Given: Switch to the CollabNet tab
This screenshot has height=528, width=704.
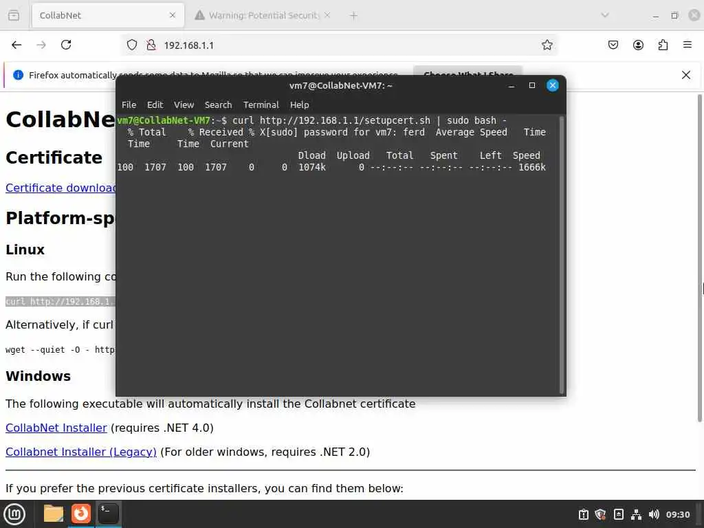Looking at the screenshot, I should pos(108,15).
